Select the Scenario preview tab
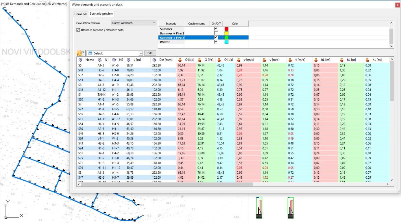The height and width of the screenshot is (223, 401). (101, 14)
